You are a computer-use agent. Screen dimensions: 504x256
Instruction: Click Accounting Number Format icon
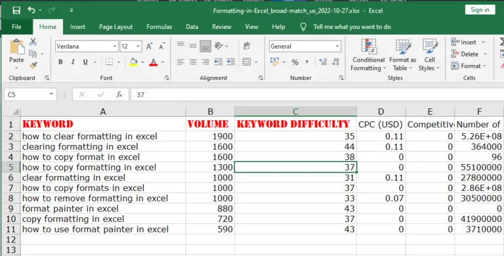pos(275,62)
